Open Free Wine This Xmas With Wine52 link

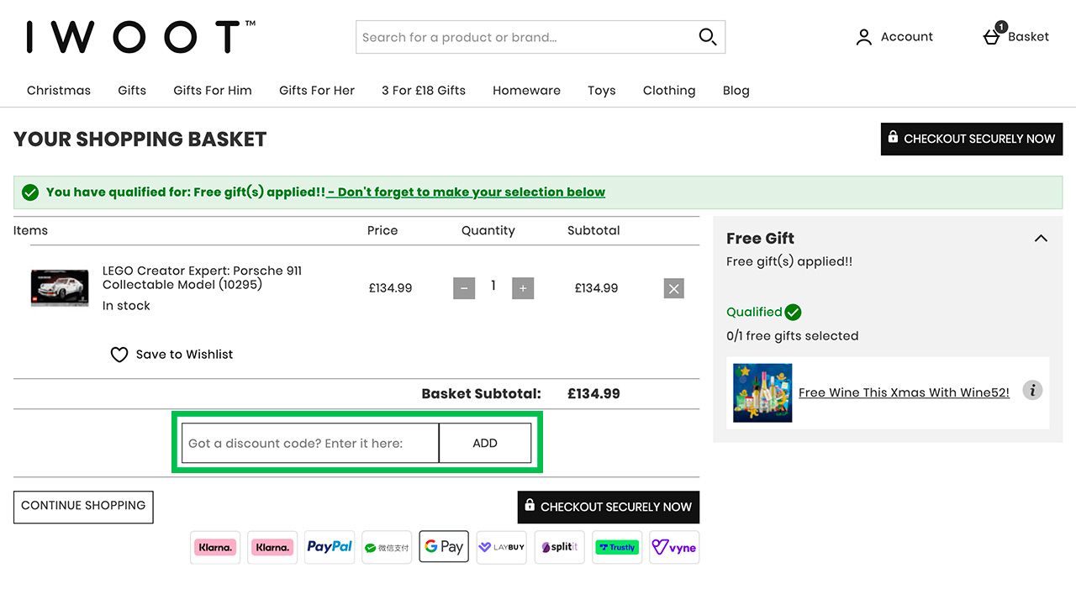[x=904, y=392]
